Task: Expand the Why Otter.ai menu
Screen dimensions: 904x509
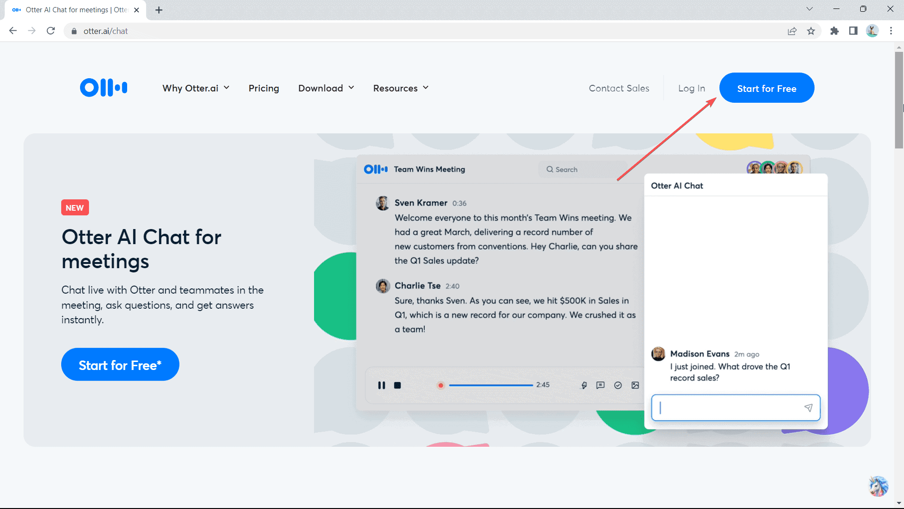Action: 196,88
